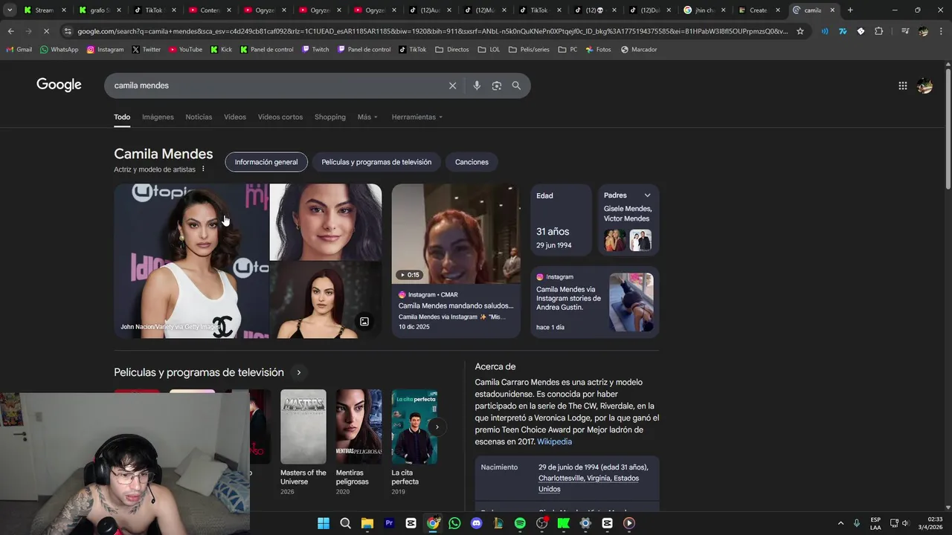The height and width of the screenshot is (535, 952).
Task: Open the Google apps grid
Action: (x=902, y=85)
